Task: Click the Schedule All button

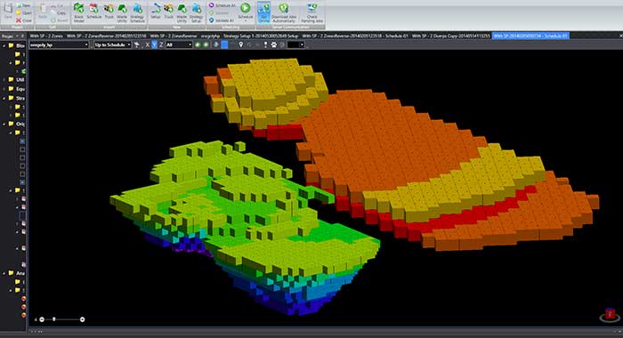Action: click(222, 5)
